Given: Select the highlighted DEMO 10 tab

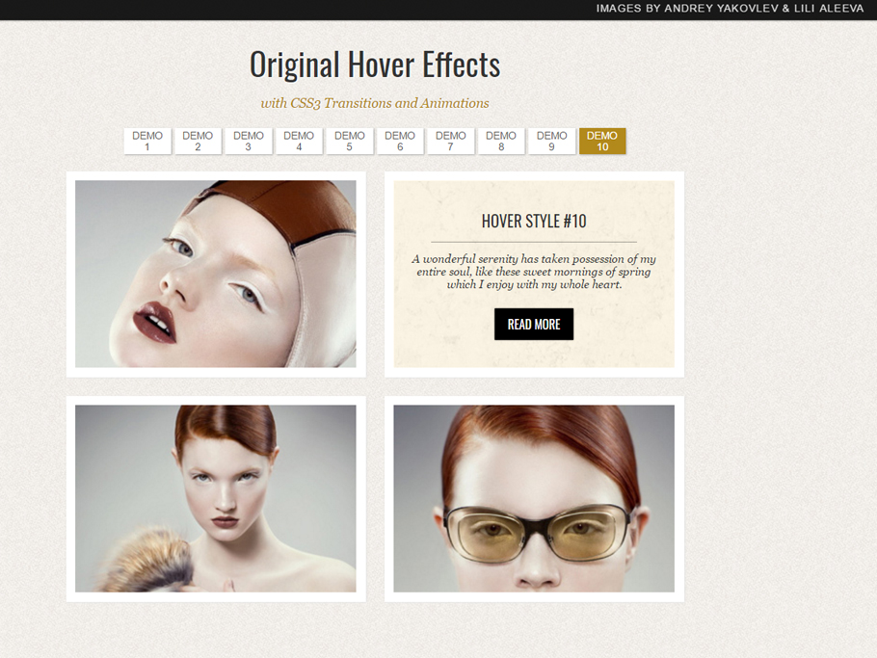Looking at the screenshot, I should 602,140.
